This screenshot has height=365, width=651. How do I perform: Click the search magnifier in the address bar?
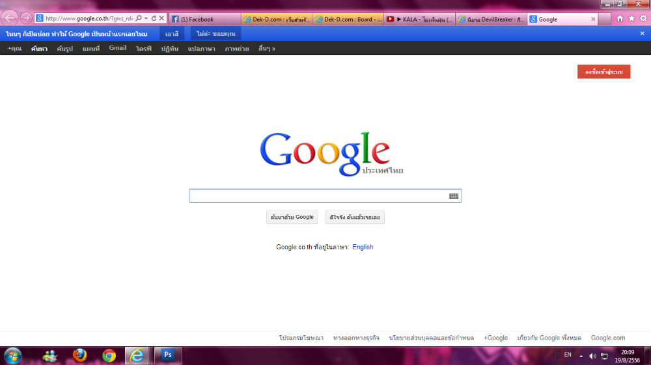coord(139,18)
